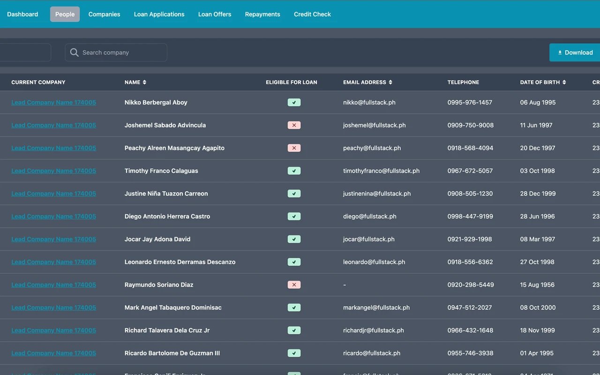The image size is (600, 375).
Task: Select name Jocar Jay Adona David
Action: point(157,239)
